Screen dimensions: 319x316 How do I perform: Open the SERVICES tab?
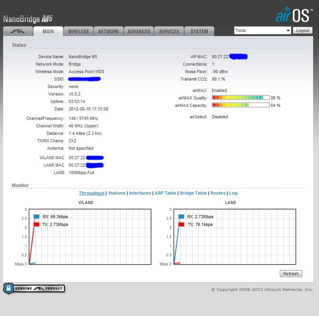tap(169, 31)
